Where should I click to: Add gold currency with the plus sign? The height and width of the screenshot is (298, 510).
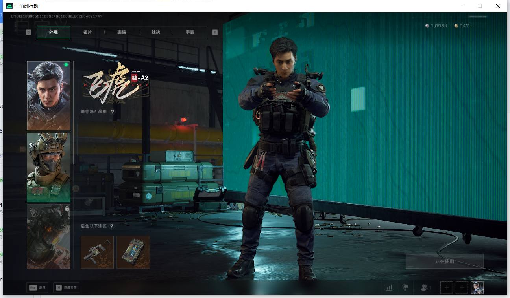[x=472, y=26]
